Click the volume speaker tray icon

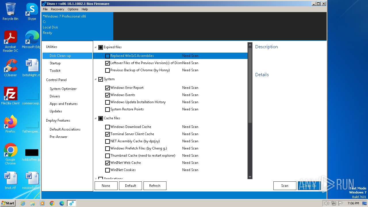(327, 203)
